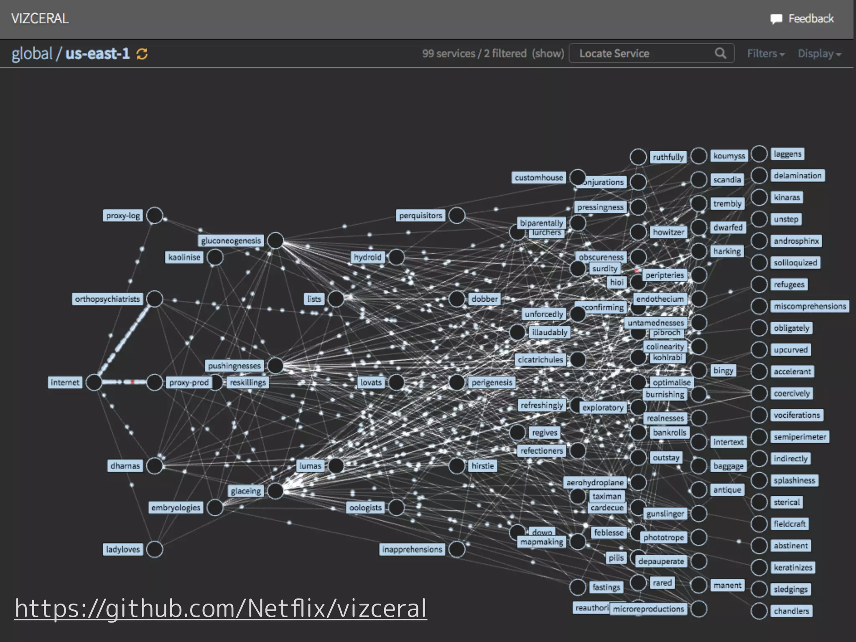Click the VIZCERAL logo title
The height and width of the screenshot is (642, 856).
[x=40, y=19]
